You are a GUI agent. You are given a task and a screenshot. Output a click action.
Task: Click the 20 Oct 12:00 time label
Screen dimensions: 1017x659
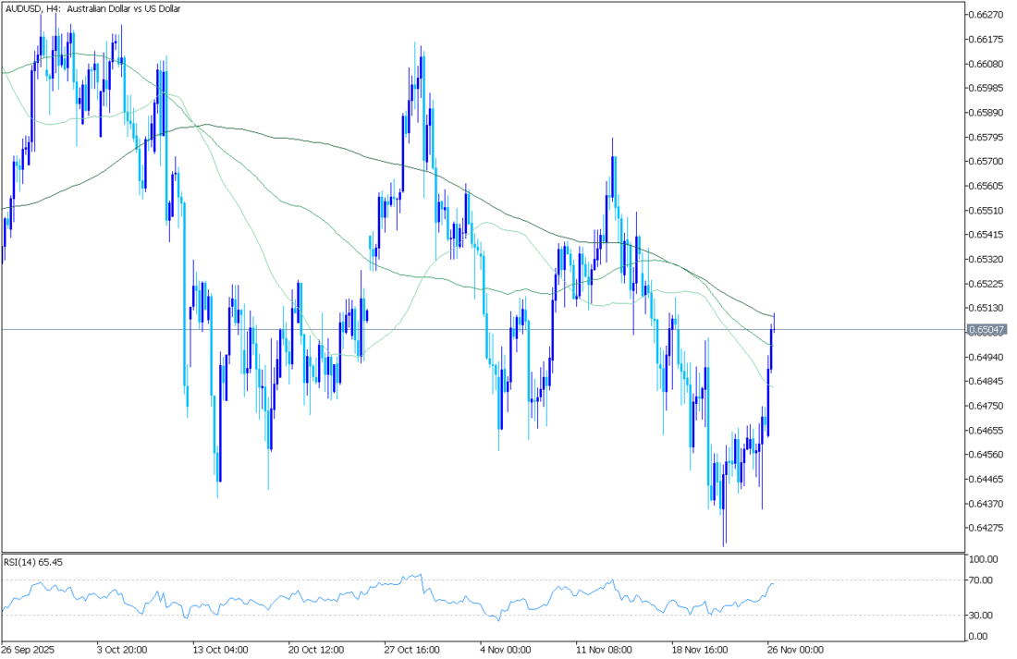316,649
